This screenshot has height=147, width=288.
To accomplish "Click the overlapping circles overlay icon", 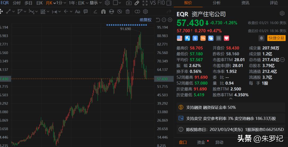I will click(137, 12).
